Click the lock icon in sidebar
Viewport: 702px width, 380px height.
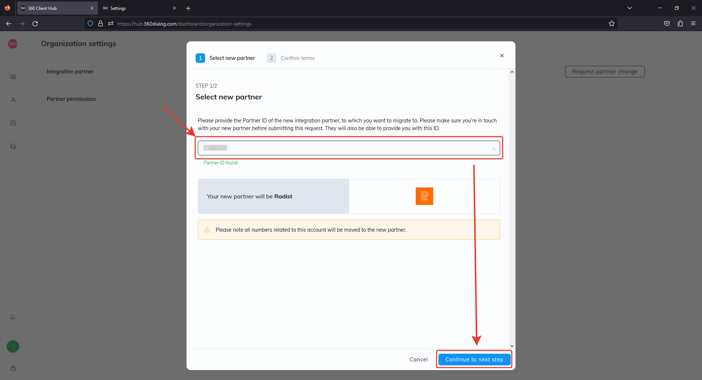[13, 368]
